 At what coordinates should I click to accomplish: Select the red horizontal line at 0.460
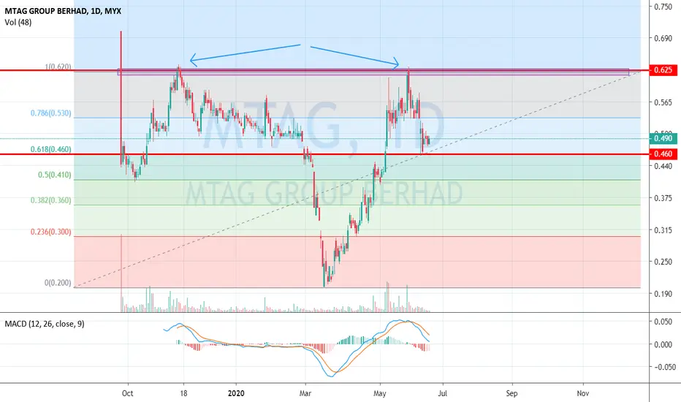[x=324, y=154]
